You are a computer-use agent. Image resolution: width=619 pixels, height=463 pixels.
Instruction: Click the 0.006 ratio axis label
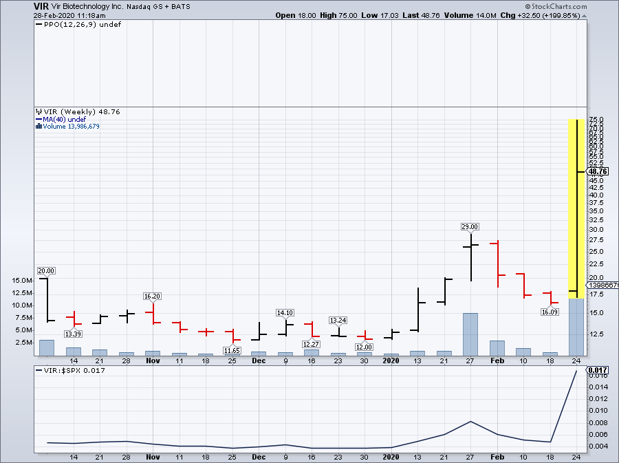[x=598, y=435]
